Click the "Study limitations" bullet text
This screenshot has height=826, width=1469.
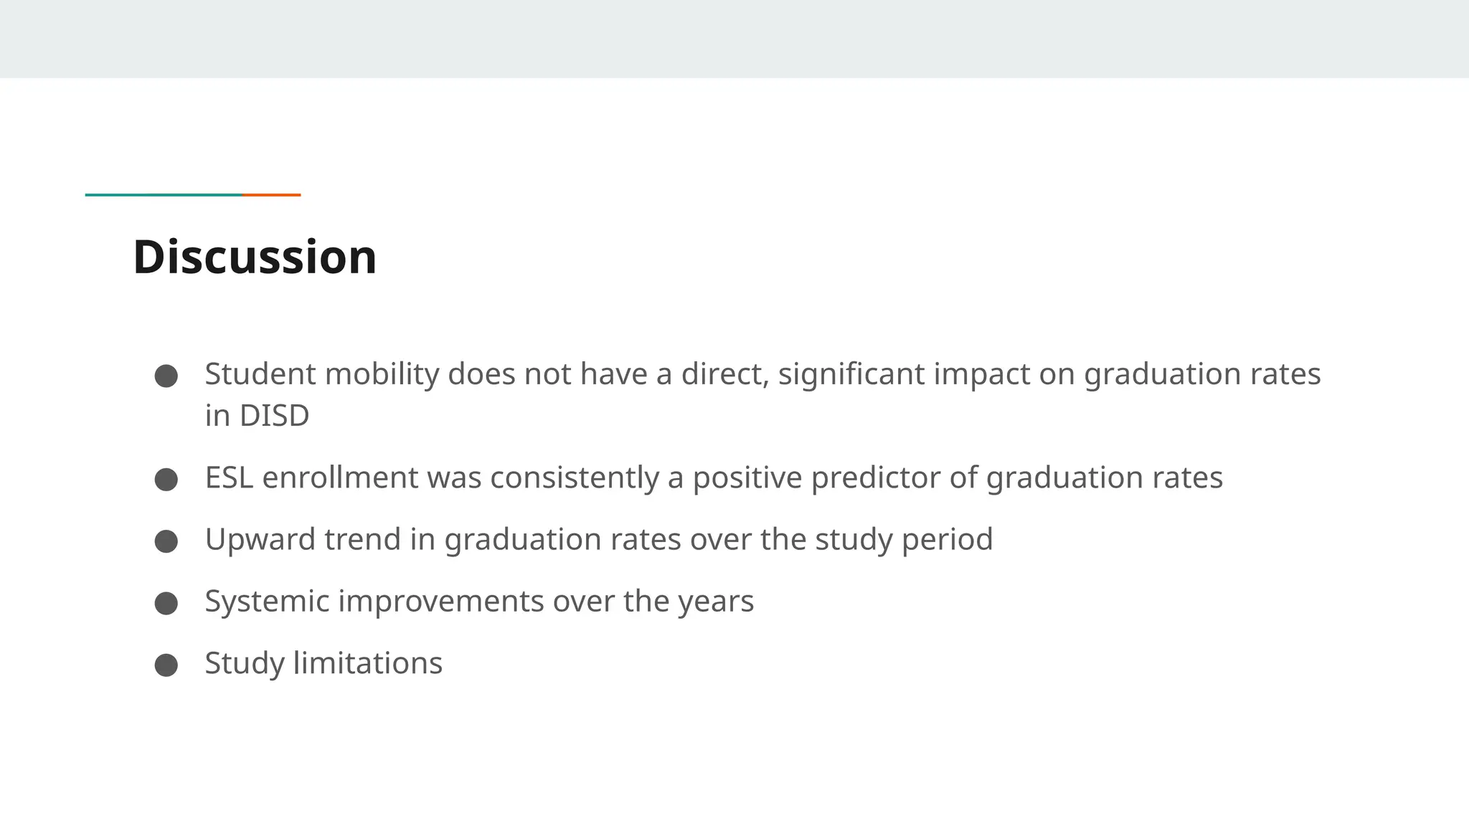323,663
